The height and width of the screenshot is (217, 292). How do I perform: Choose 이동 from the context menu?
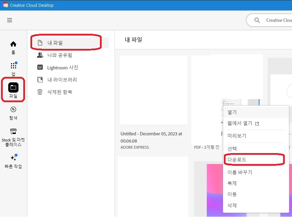256,194
